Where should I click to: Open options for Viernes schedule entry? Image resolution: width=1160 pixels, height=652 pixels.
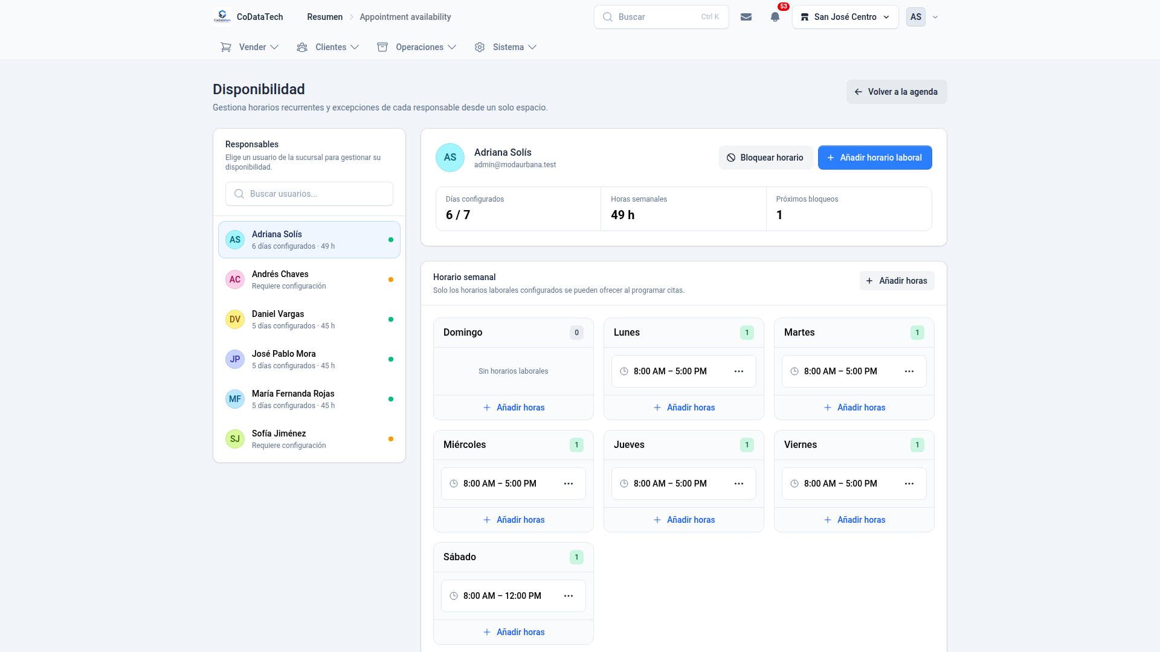[x=909, y=484]
